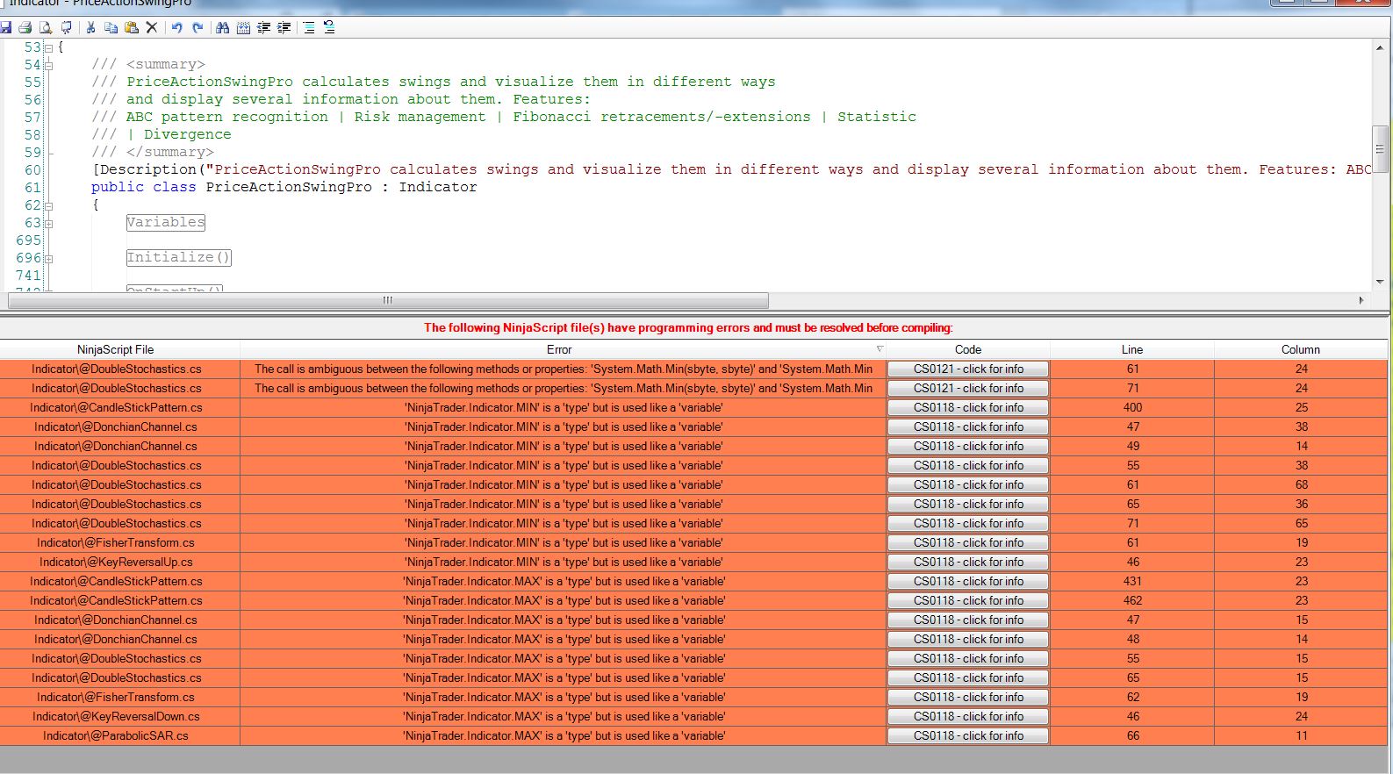The width and height of the screenshot is (1393, 774).
Task: Open CS0118 info for CandleStickPattern.cs line 400
Action: (968, 407)
